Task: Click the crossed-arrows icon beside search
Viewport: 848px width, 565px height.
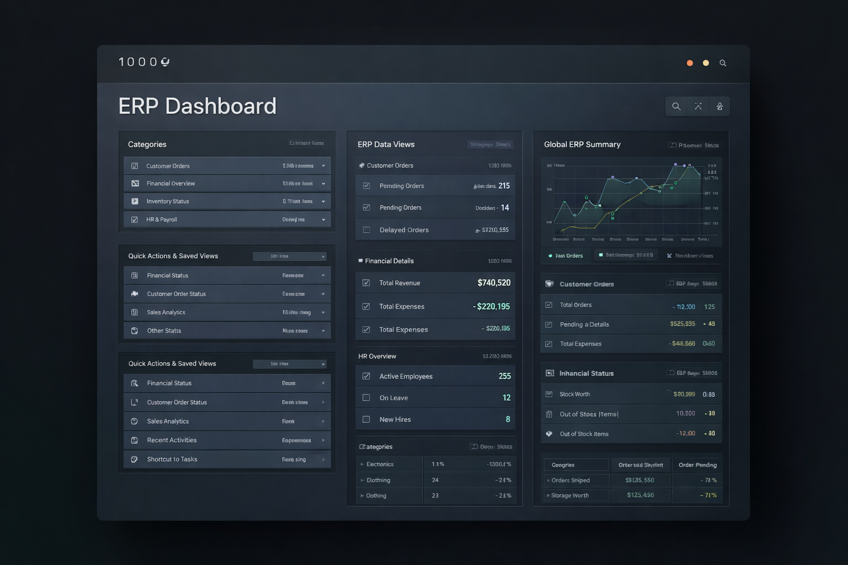Action: coord(698,106)
